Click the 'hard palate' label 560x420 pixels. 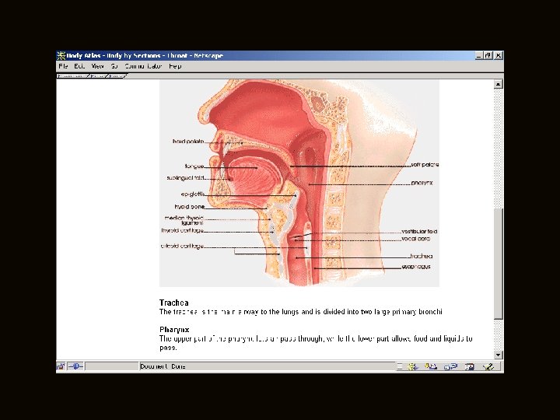188,142
